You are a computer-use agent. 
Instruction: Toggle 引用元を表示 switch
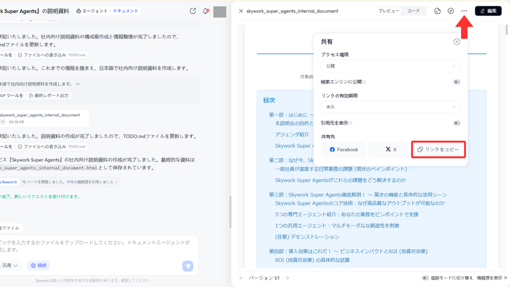point(457,123)
